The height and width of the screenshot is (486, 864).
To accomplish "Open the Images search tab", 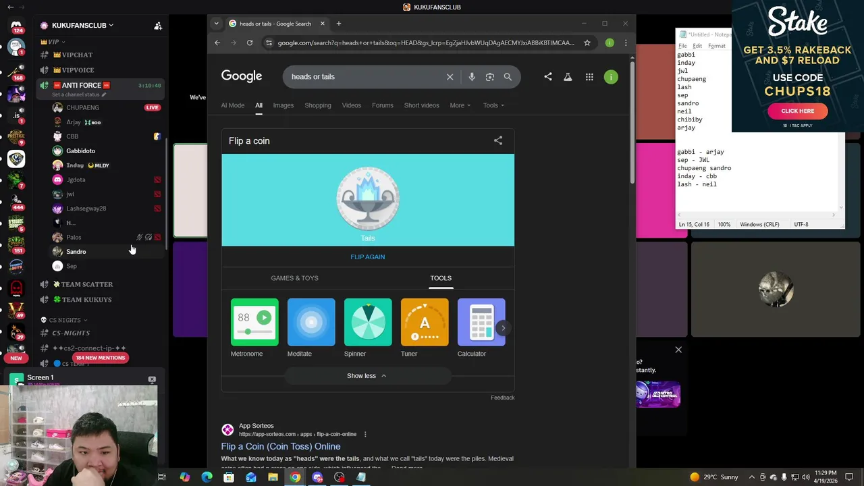I will 283,105.
